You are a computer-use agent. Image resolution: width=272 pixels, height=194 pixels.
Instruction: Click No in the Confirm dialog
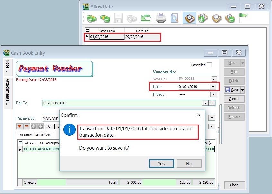click(x=189, y=163)
